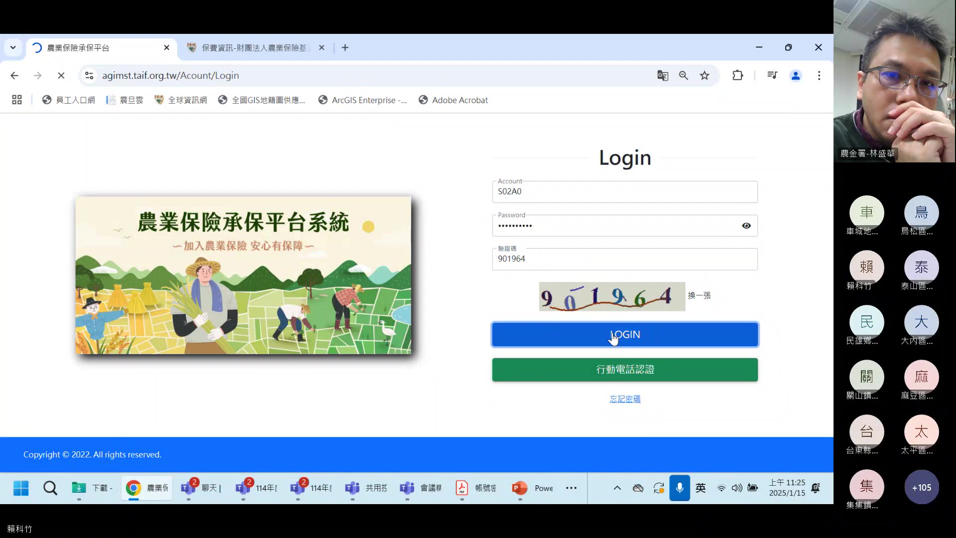Viewport: 956px width, 538px height.
Task: Open the Chrome 農業保 taskbar item
Action: tap(147, 488)
